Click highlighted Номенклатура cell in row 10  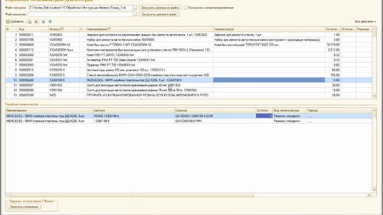[269, 80]
